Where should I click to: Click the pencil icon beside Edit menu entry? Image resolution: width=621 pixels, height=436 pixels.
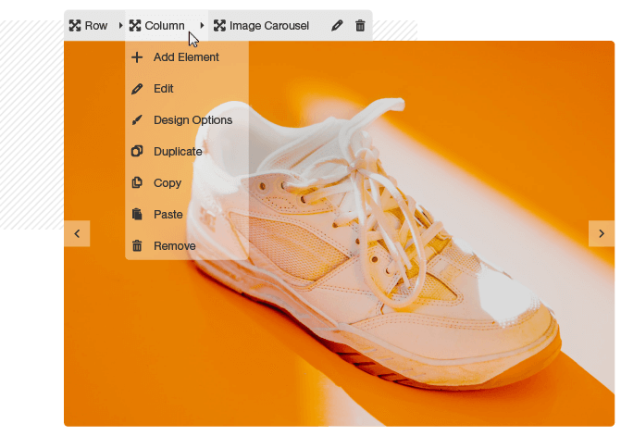(137, 89)
